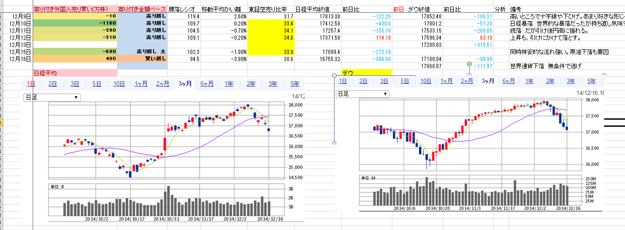The height and width of the screenshot is (230, 625).
Task: Select the yellow ダウ label cell
Action: 366,73
